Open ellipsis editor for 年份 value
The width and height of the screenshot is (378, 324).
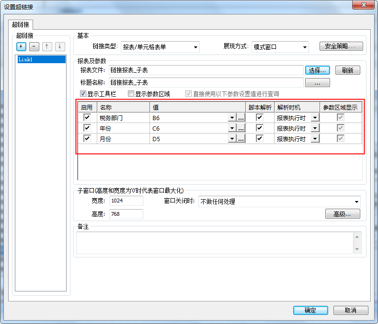pos(241,128)
